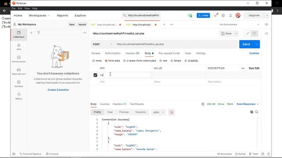The width and height of the screenshot is (282, 158).
Task: Select x-www-form-urlencoded body type
Action: tap(140, 61)
